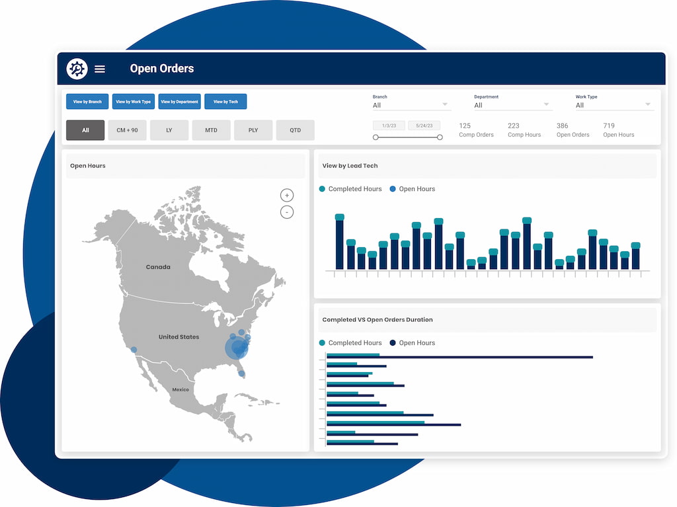Screen dimensions: 677x507
Task: Open the hamburger navigation menu
Action: [100, 69]
